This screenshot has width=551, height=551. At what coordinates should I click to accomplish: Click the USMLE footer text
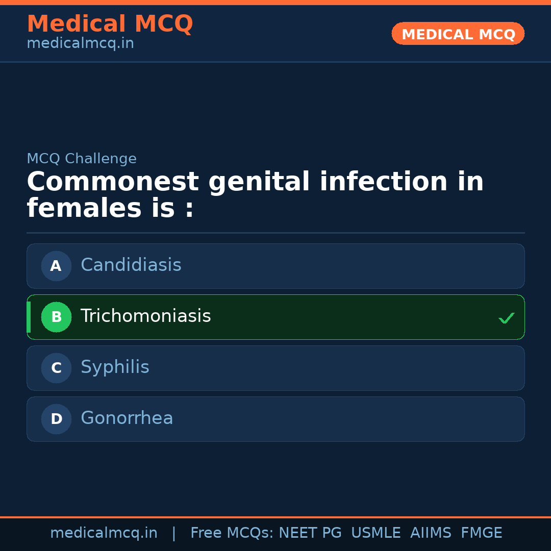click(x=375, y=533)
